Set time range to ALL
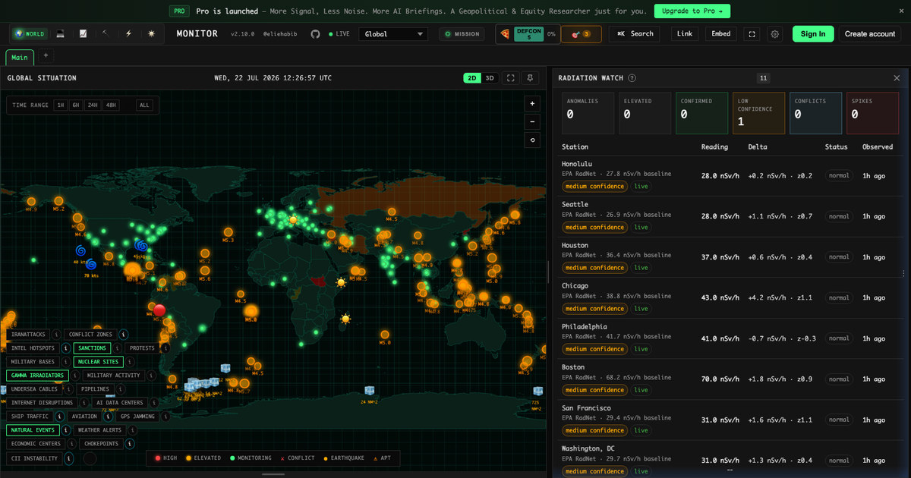Viewport: 911px width, 478px height. 144,105
